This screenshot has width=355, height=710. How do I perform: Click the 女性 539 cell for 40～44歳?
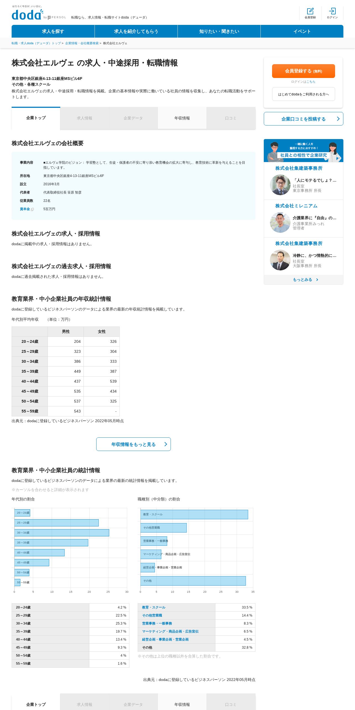102,381
